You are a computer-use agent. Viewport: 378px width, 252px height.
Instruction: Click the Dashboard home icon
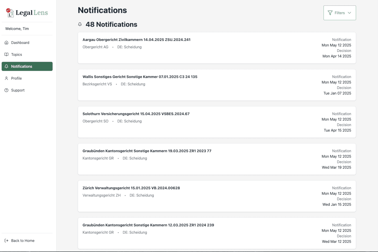pos(7,43)
